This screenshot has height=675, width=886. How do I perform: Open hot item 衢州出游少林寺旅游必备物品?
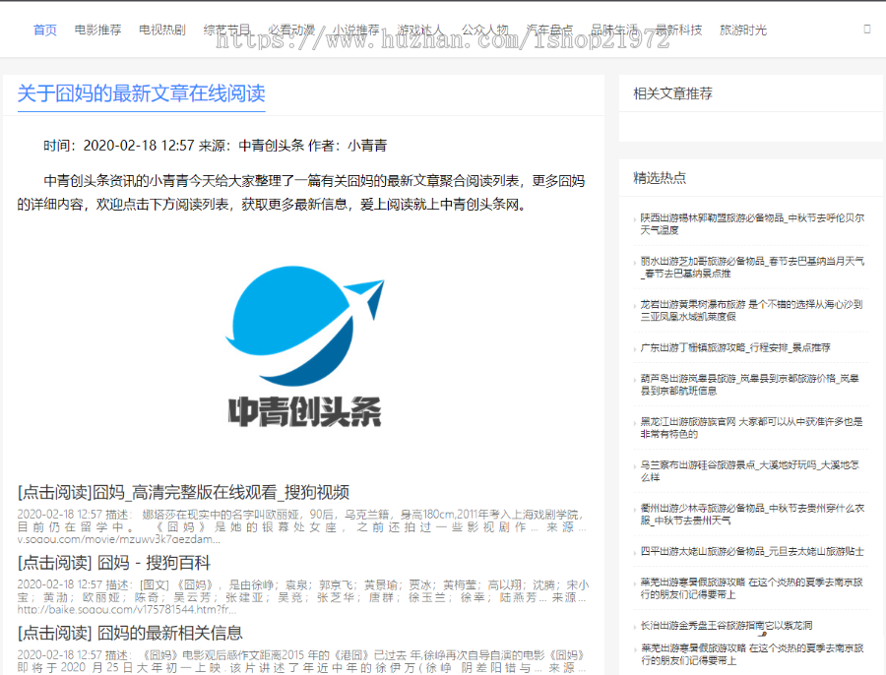click(752, 514)
